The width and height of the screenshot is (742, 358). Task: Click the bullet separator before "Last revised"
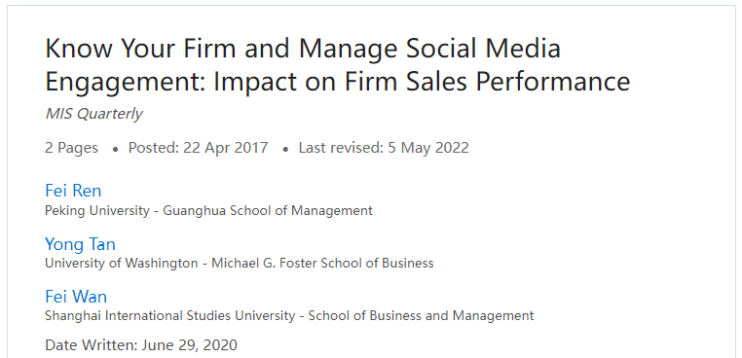(x=285, y=150)
